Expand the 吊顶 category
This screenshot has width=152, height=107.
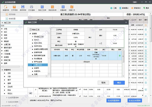point(2,38)
